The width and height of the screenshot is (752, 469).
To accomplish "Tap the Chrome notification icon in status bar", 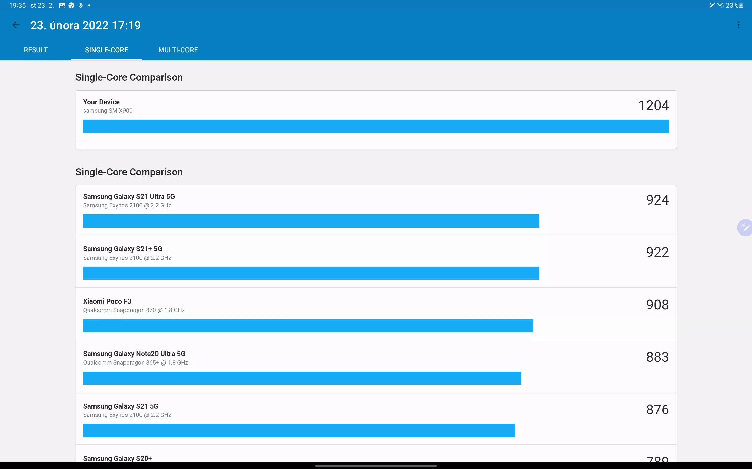I will (x=71, y=5).
